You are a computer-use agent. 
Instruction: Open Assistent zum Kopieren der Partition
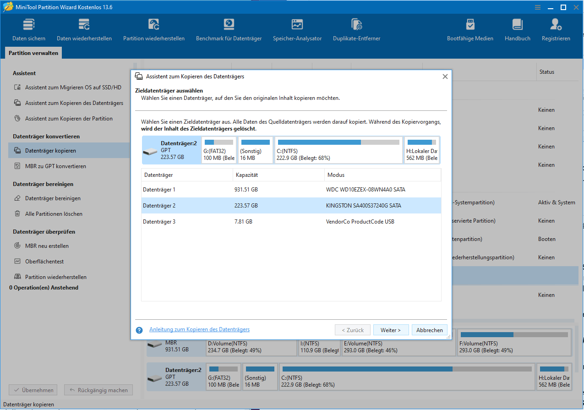pyautogui.click(x=69, y=119)
